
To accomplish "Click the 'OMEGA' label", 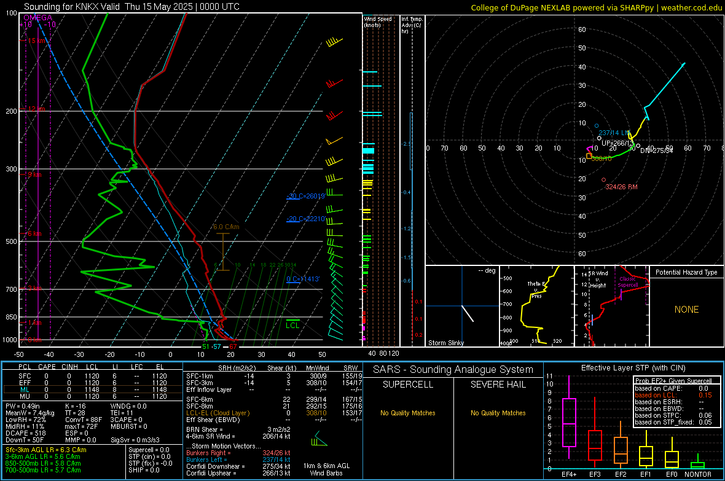I will pyautogui.click(x=38, y=18).
